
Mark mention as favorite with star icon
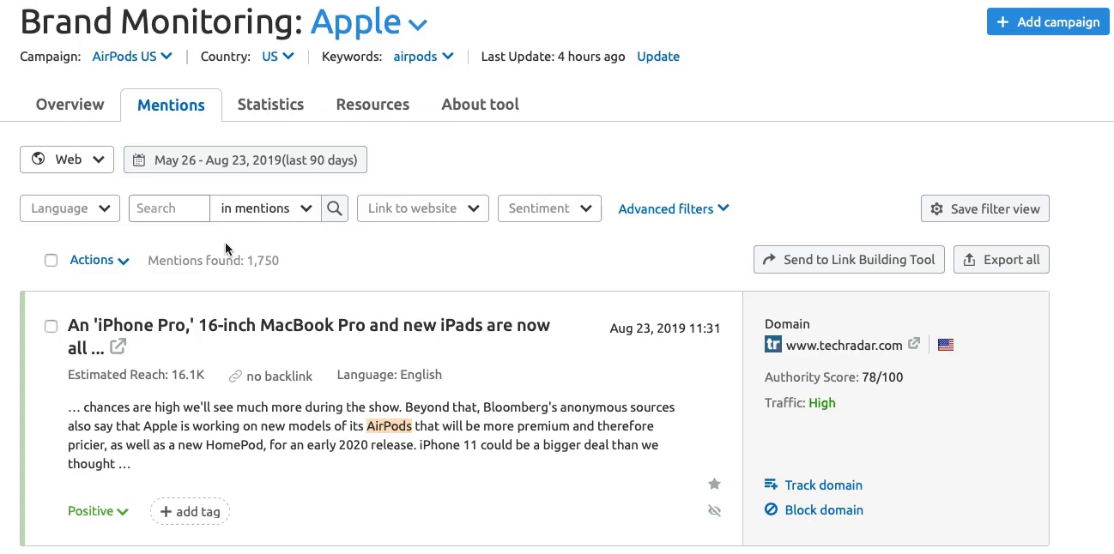coord(714,485)
